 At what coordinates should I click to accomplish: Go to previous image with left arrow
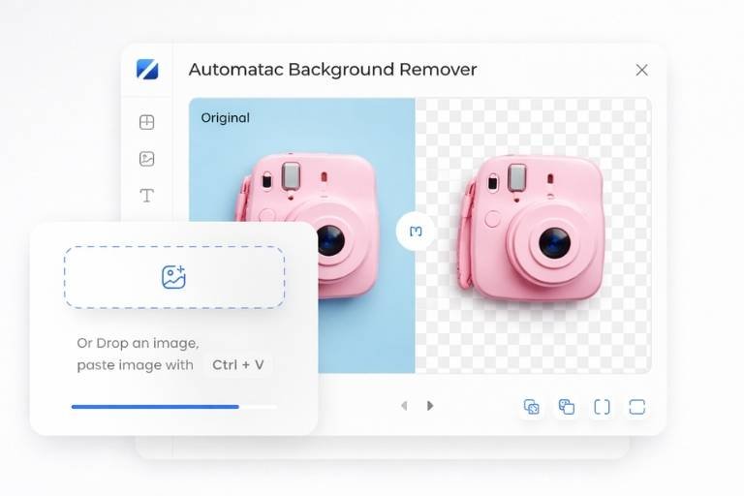pos(404,406)
